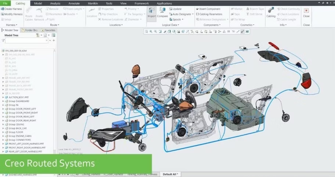Click the Check Continuity command
The image size is (335, 177).
(288, 9)
